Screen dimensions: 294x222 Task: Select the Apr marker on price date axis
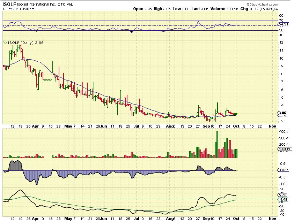35,126
